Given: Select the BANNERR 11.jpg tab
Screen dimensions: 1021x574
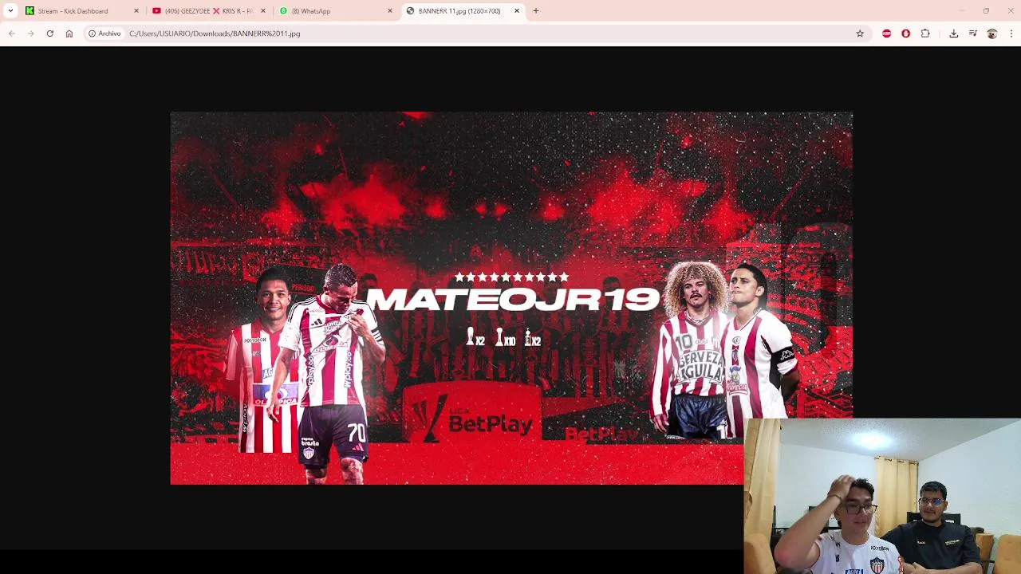Looking at the screenshot, I should [463, 11].
